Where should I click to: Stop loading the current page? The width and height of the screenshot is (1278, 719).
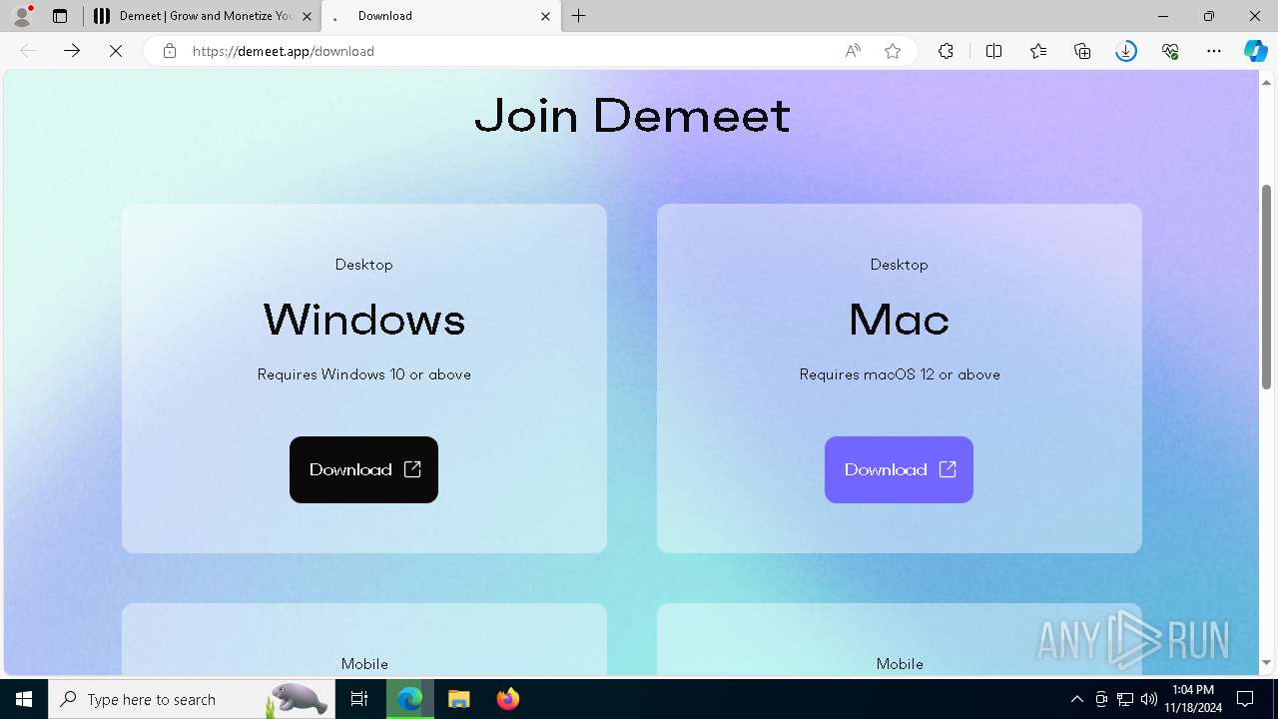[x=116, y=51]
